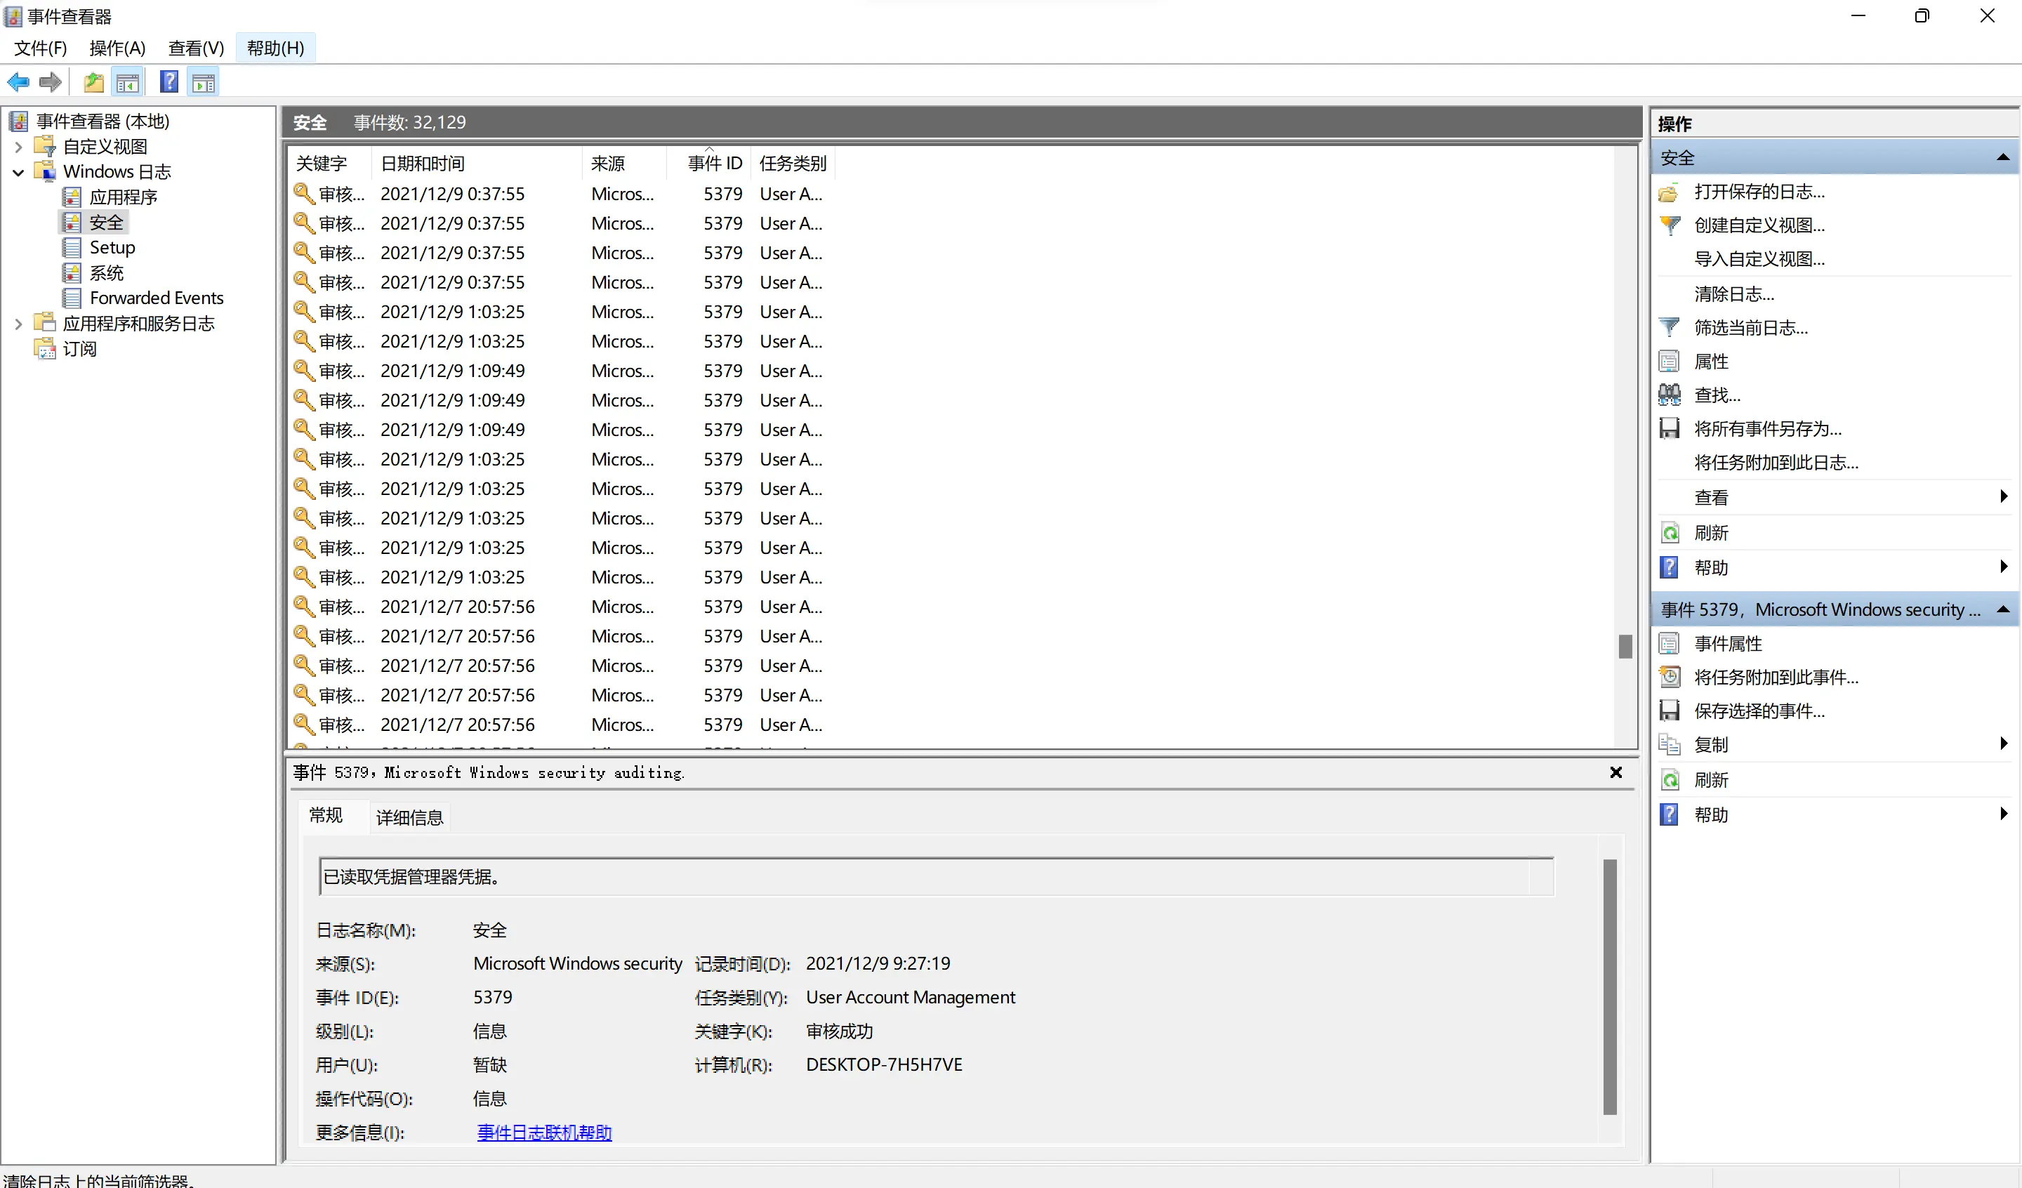Close the event preview pane with X

(x=1615, y=772)
